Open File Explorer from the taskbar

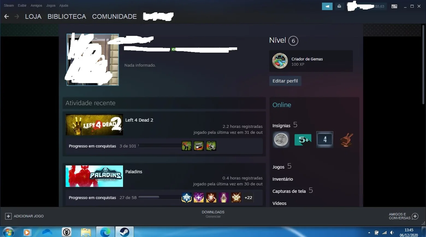(x=86, y=232)
